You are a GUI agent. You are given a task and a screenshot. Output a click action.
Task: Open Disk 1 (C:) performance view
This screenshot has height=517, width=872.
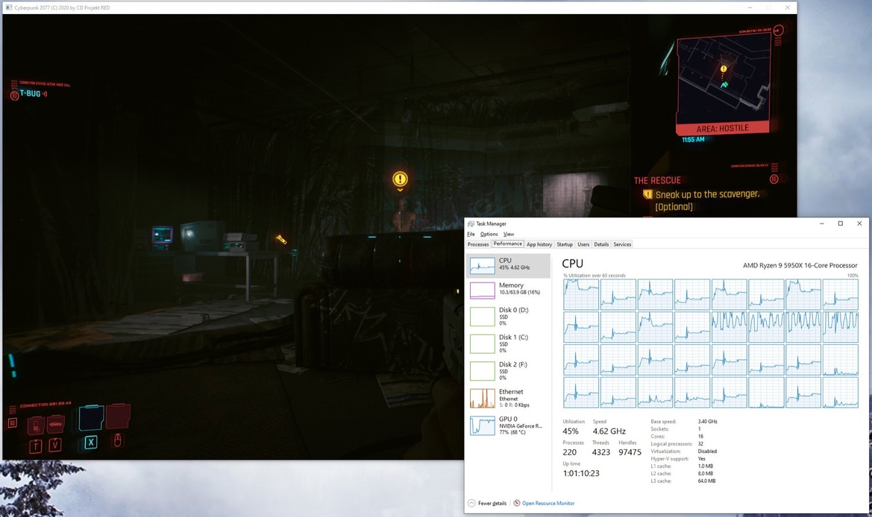point(508,343)
